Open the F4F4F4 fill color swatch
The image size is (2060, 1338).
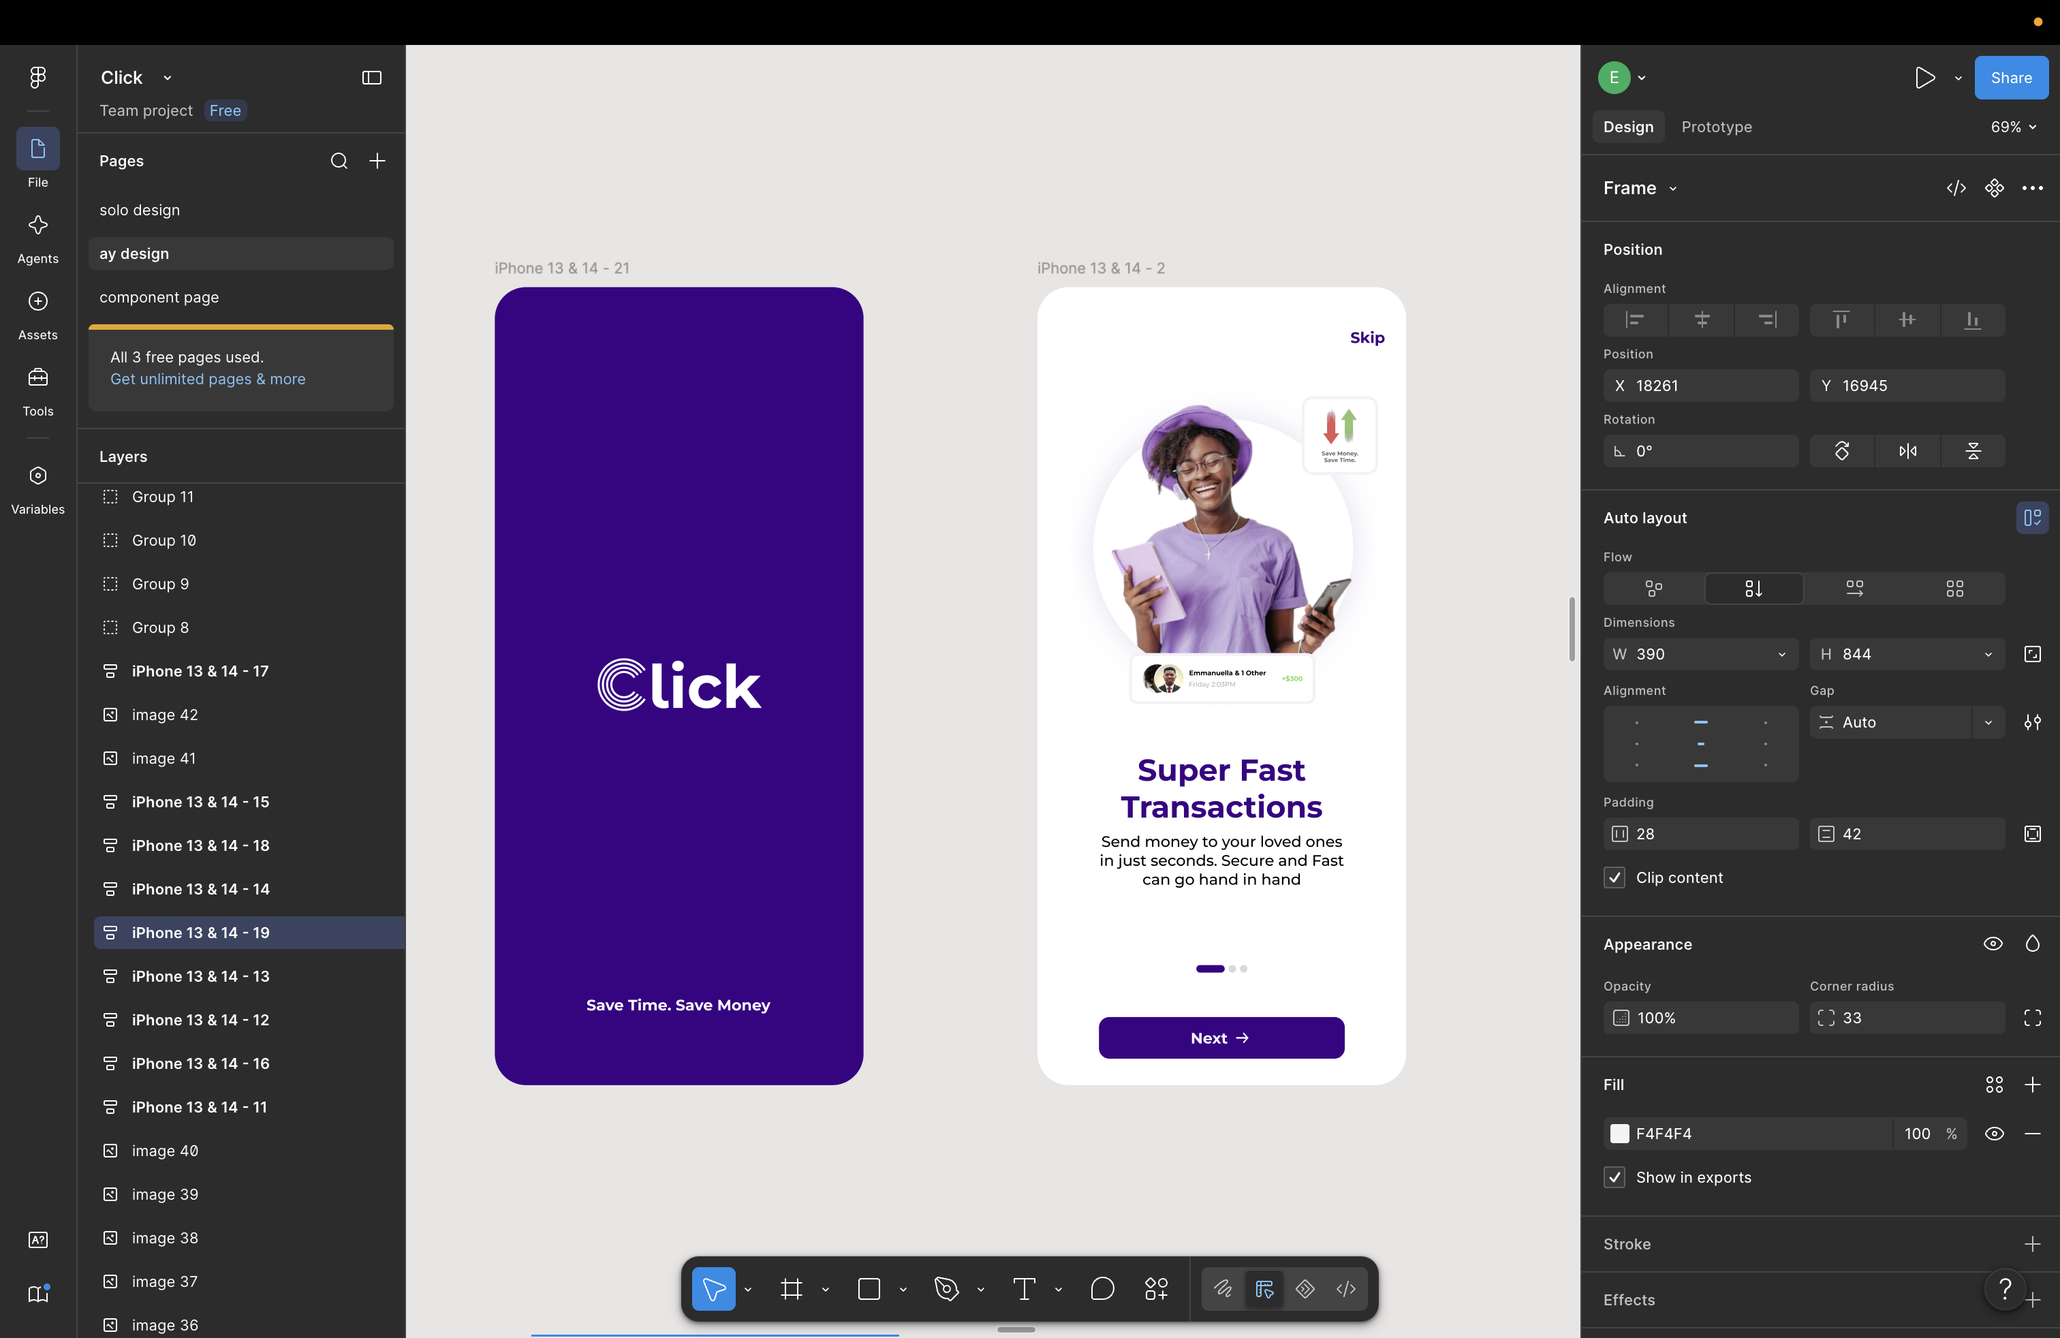[x=1619, y=1134]
